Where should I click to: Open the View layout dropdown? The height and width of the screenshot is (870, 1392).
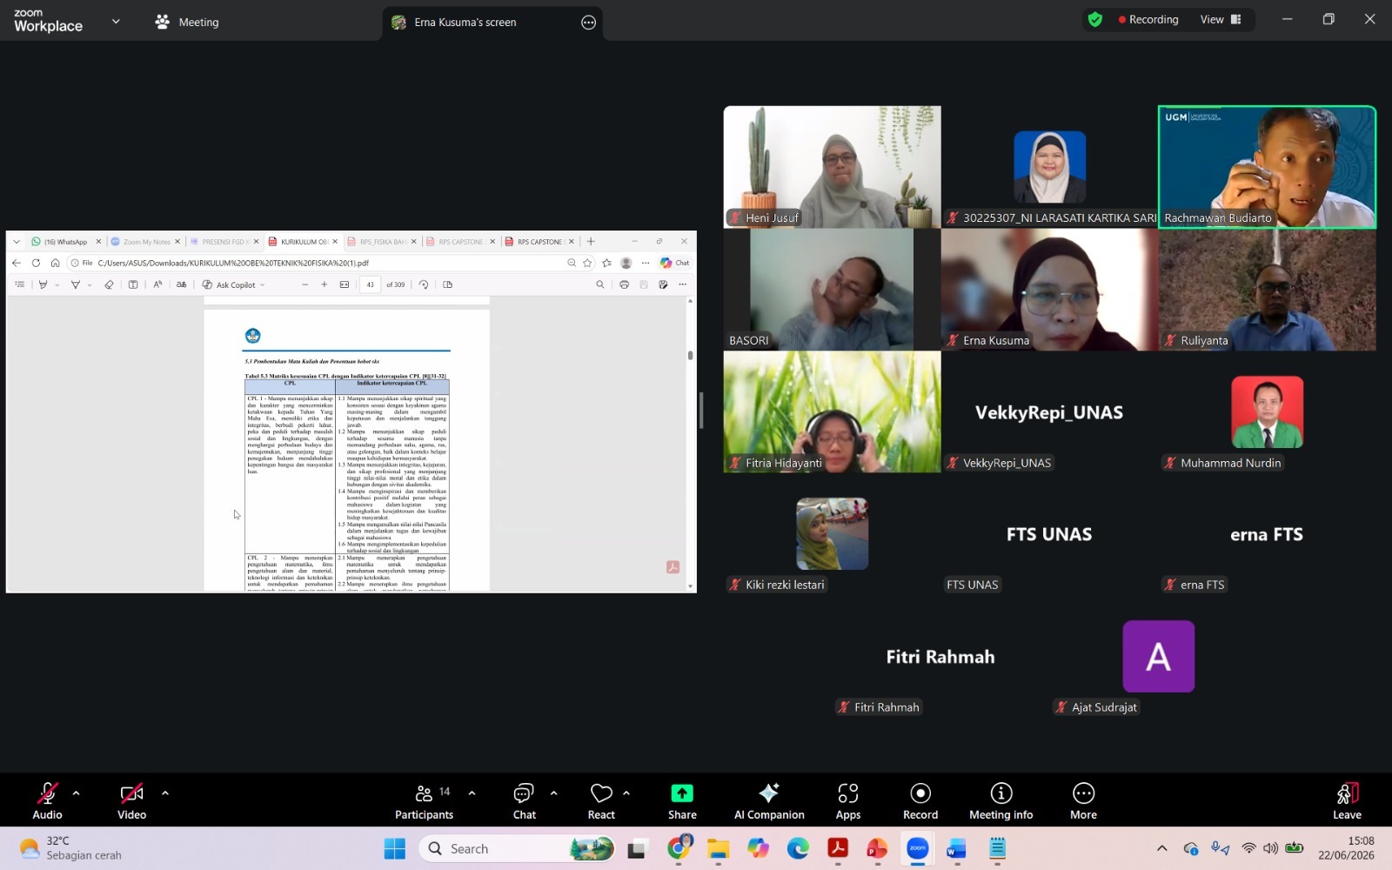click(1221, 19)
